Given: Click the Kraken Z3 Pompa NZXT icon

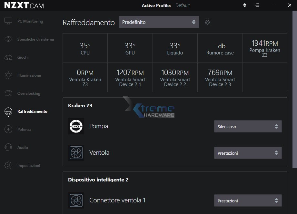Looking at the screenshot, I should pyautogui.click(x=76, y=126).
